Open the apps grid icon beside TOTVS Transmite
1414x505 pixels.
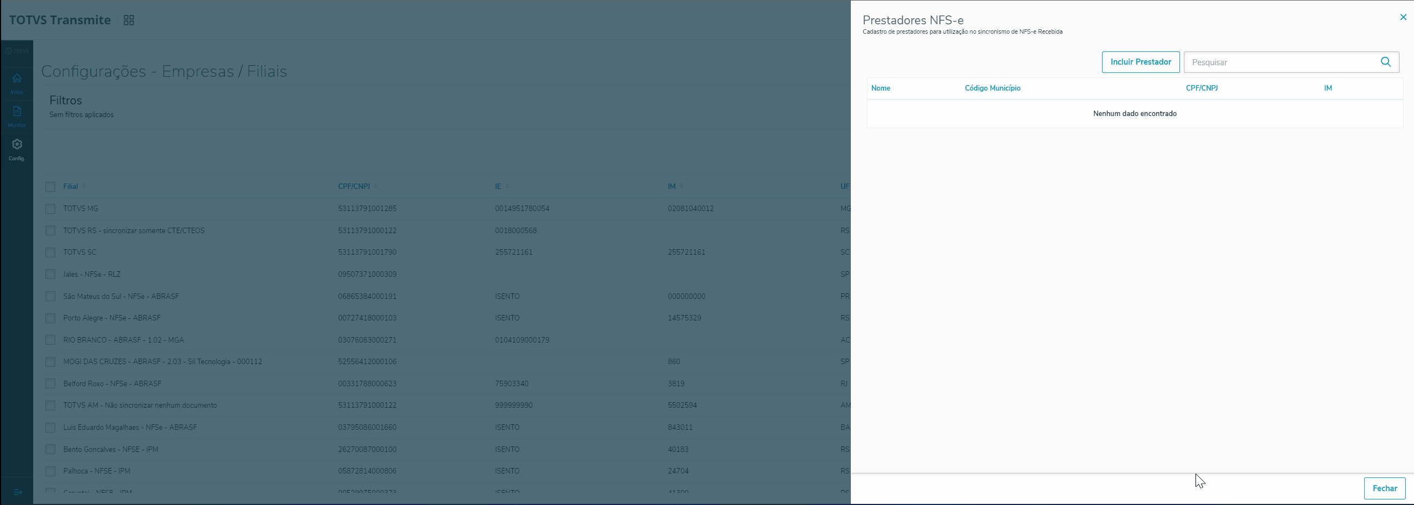click(129, 20)
